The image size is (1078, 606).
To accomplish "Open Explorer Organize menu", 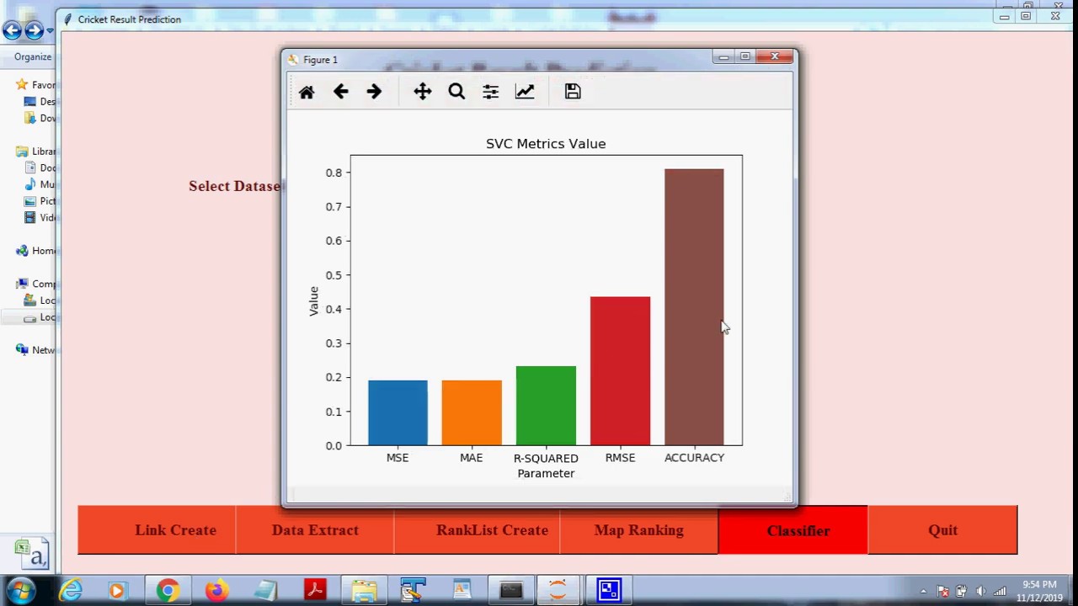I will click(x=33, y=56).
